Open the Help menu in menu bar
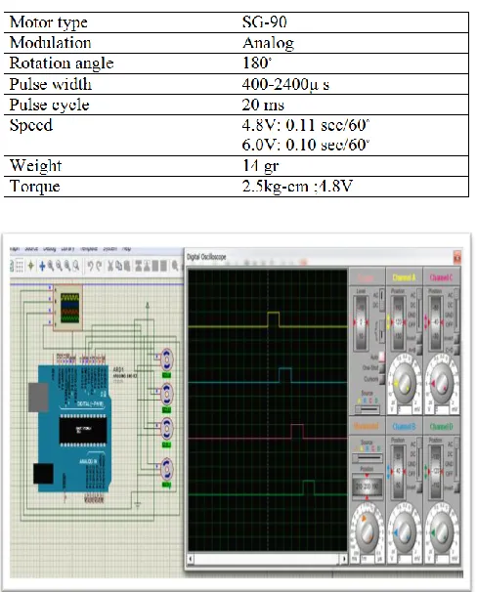This screenshot has width=477, height=592. [x=126, y=249]
